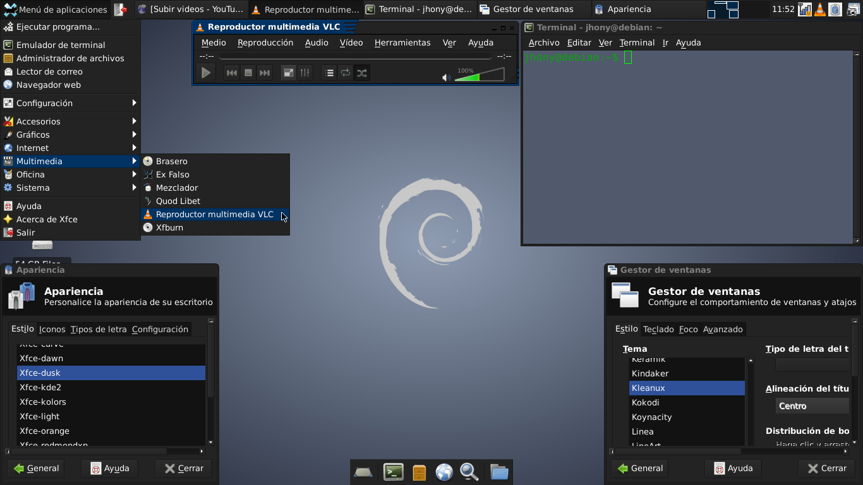Skip to the next track in VLC

click(x=264, y=73)
